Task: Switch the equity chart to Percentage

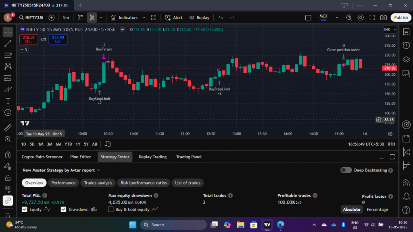Action: point(377,209)
